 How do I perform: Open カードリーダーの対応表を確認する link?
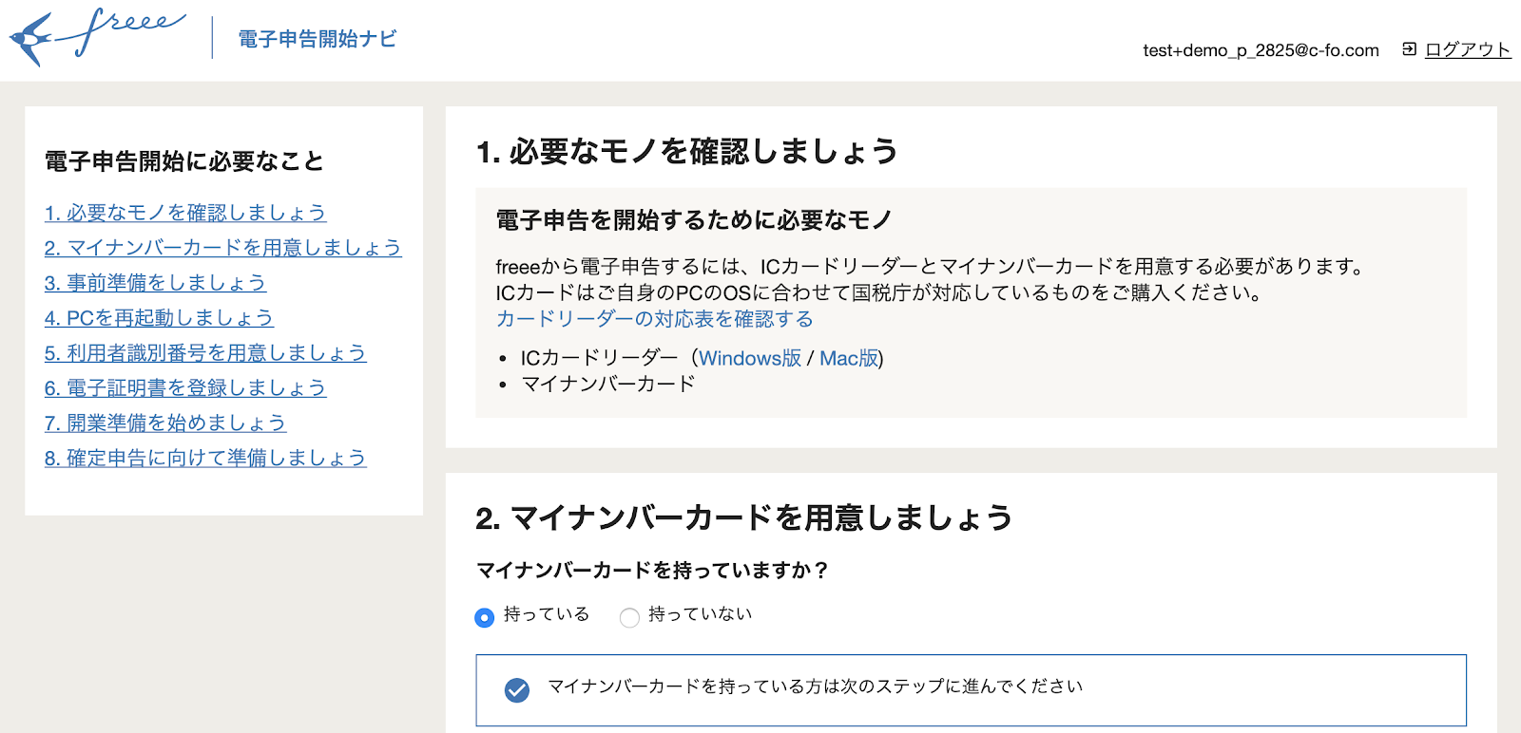coord(654,319)
